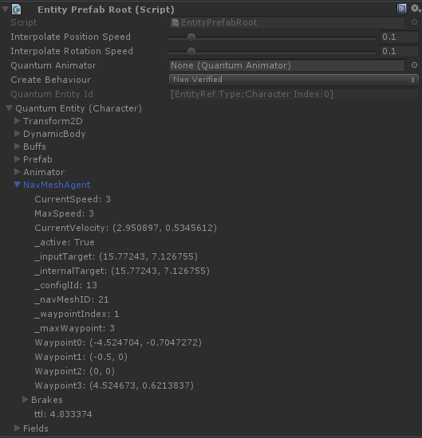Click the Interpolate Rotation Speed slider handle
The image size is (422, 438).
[191, 52]
